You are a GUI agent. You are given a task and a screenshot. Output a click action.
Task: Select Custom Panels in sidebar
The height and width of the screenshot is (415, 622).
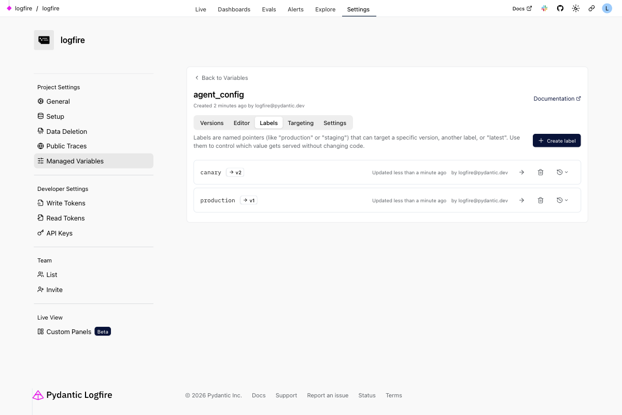pyautogui.click(x=68, y=332)
